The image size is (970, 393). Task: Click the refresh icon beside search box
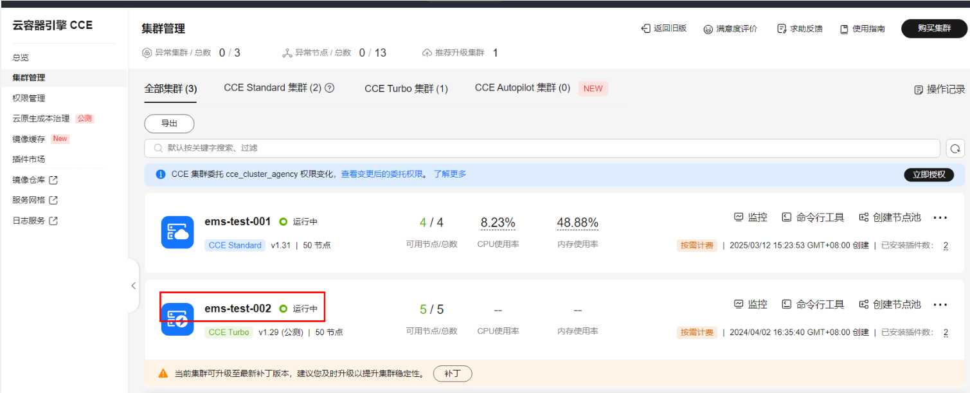click(x=955, y=148)
